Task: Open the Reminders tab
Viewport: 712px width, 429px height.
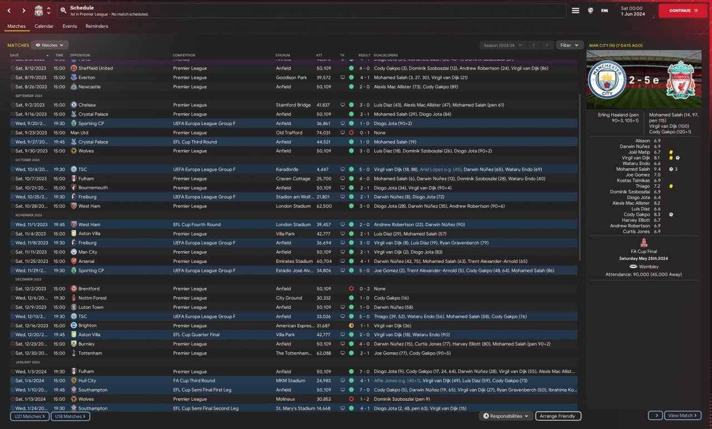Action: coord(97,26)
